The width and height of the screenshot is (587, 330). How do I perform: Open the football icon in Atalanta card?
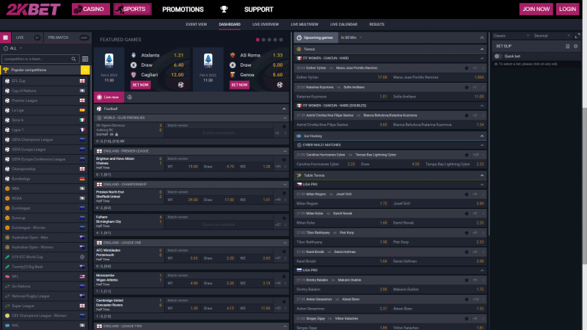point(181,85)
